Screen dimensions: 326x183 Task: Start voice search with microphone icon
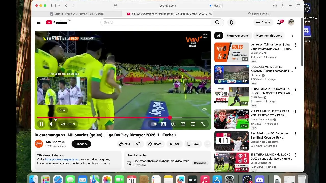[231, 22]
